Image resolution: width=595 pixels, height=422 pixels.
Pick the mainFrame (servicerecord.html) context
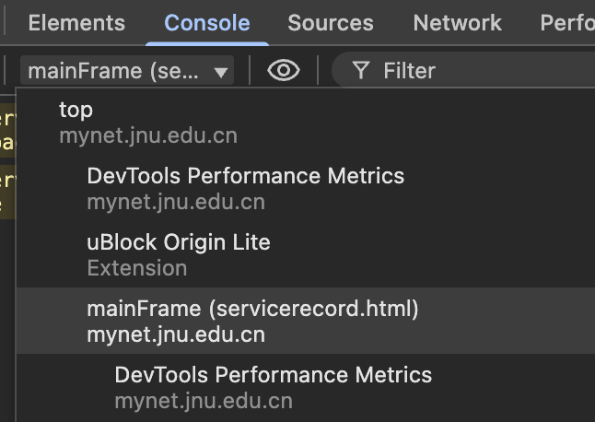point(252,310)
